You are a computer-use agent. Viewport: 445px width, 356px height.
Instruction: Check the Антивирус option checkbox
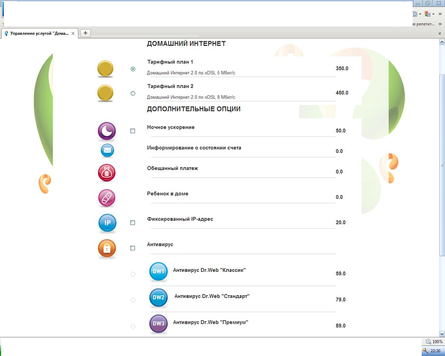coord(132,248)
